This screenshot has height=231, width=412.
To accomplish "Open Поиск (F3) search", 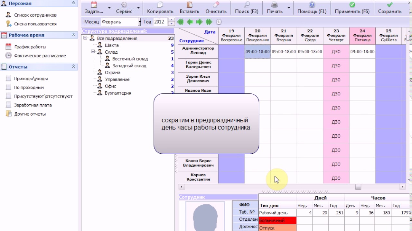I will click(x=247, y=8).
